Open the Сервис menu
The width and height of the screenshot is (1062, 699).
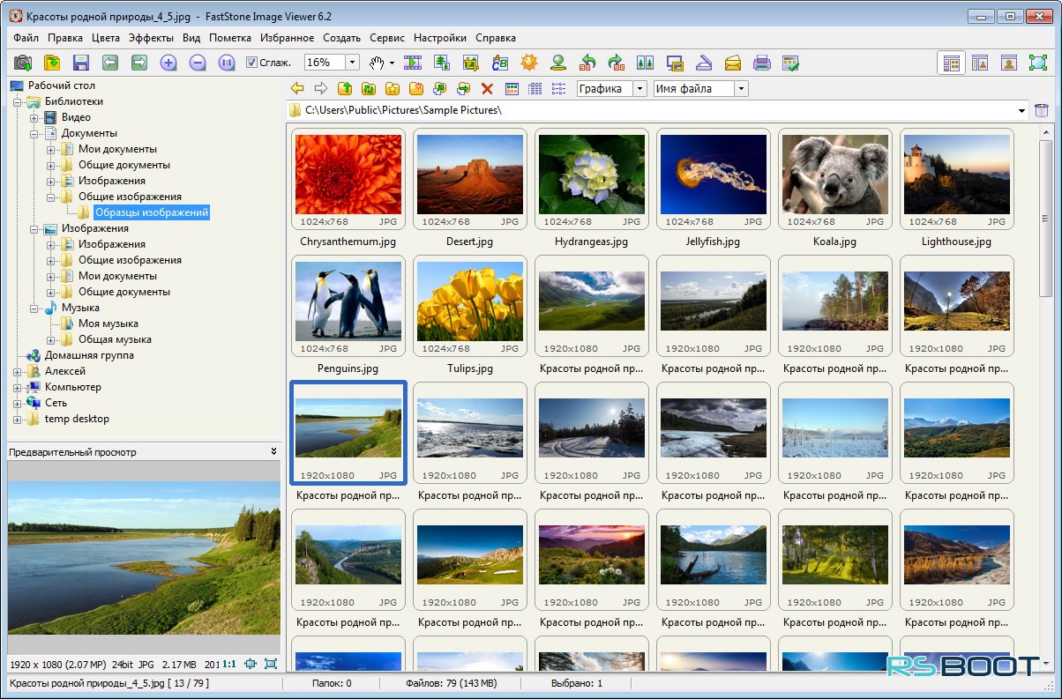click(388, 38)
